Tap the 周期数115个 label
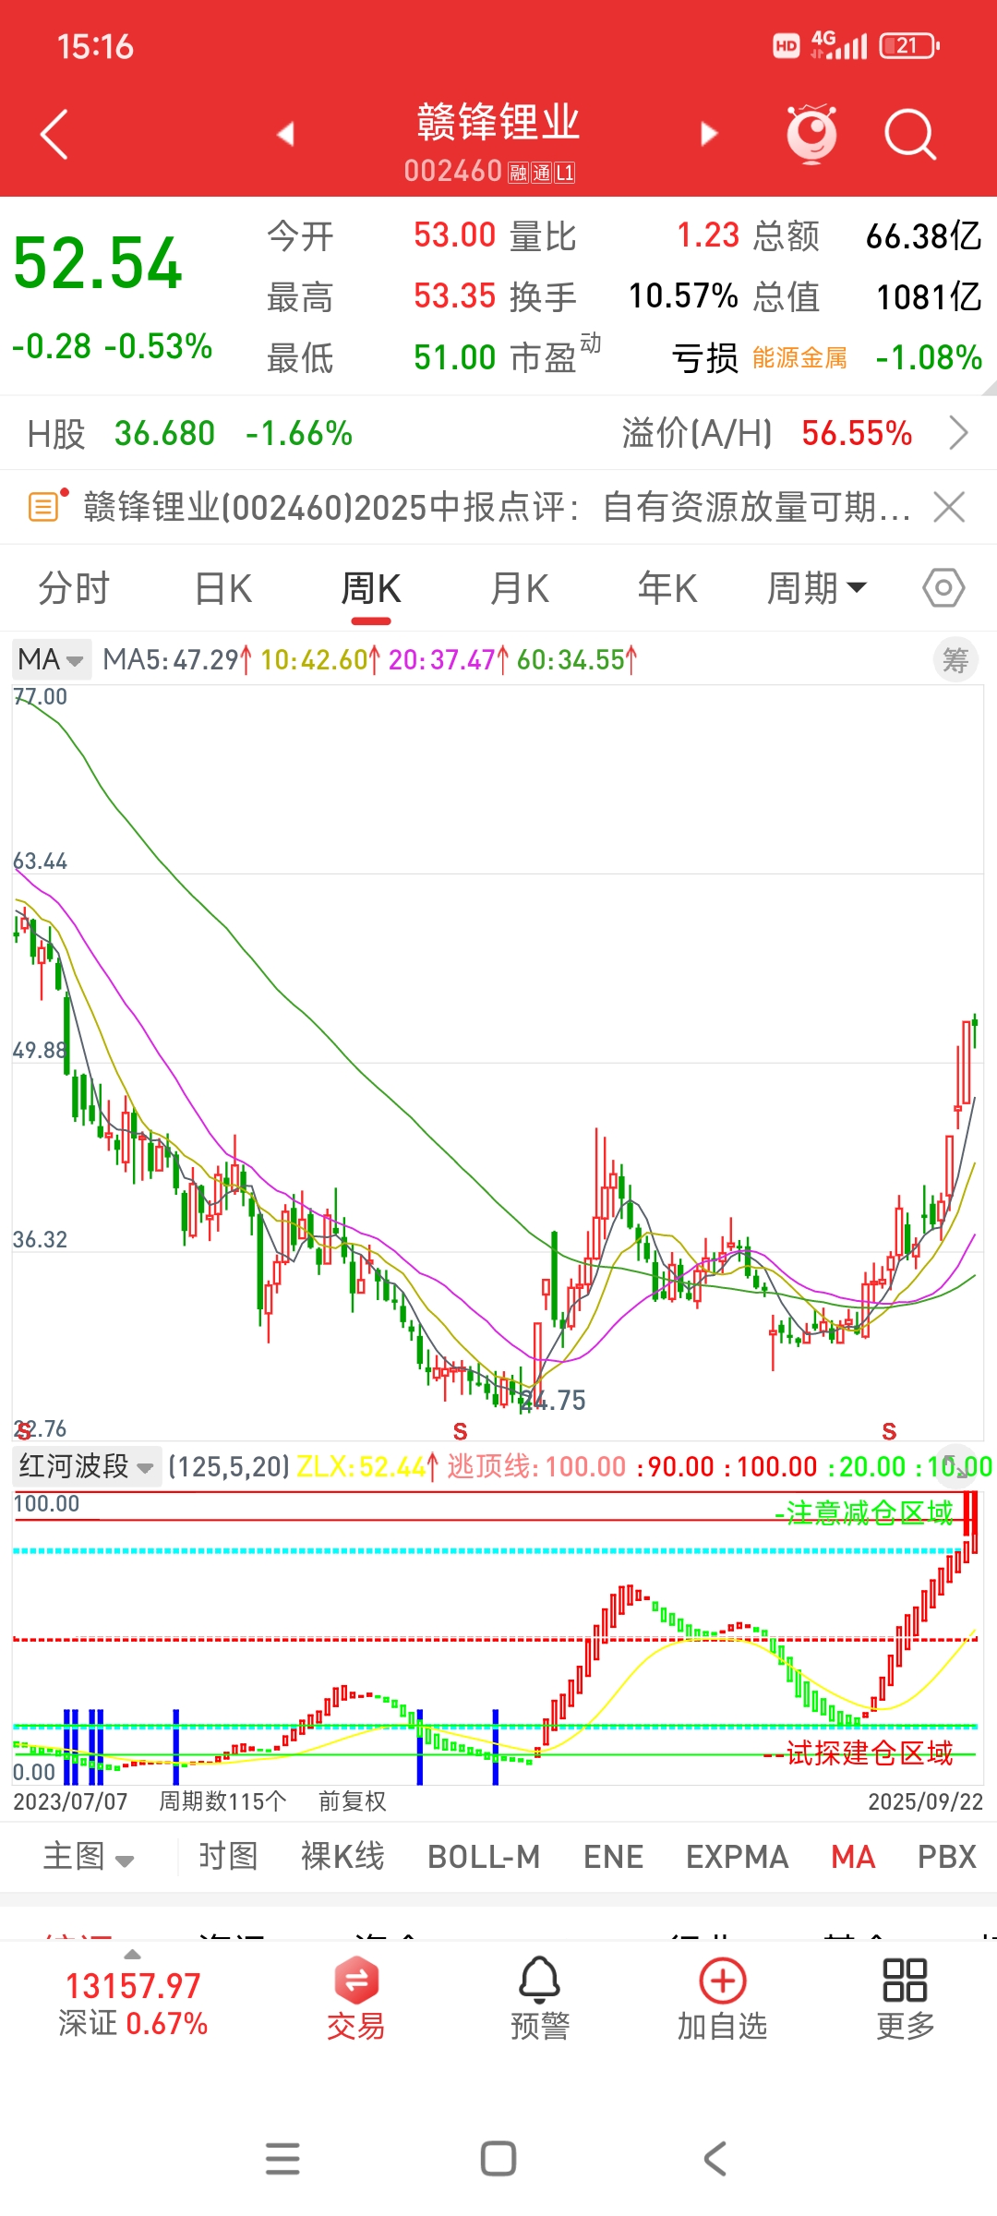The image size is (997, 2216). [222, 1801]
